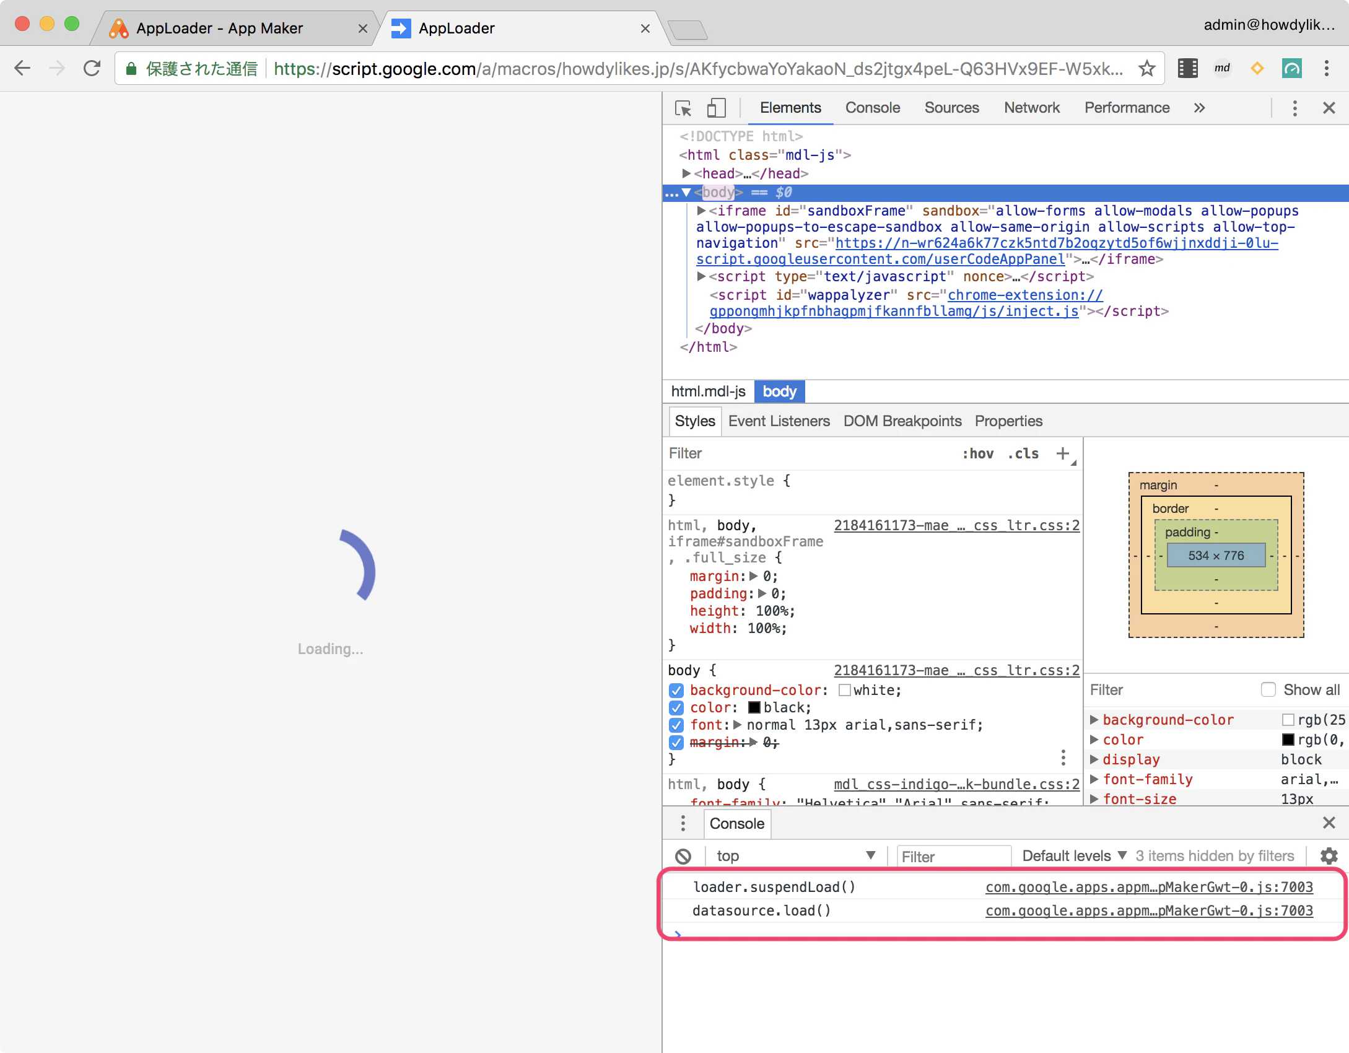The image size is (1349, 1053).
Task: Enable the Show all checkbox
Action: pyautogui.click(x=1268, y=689)
